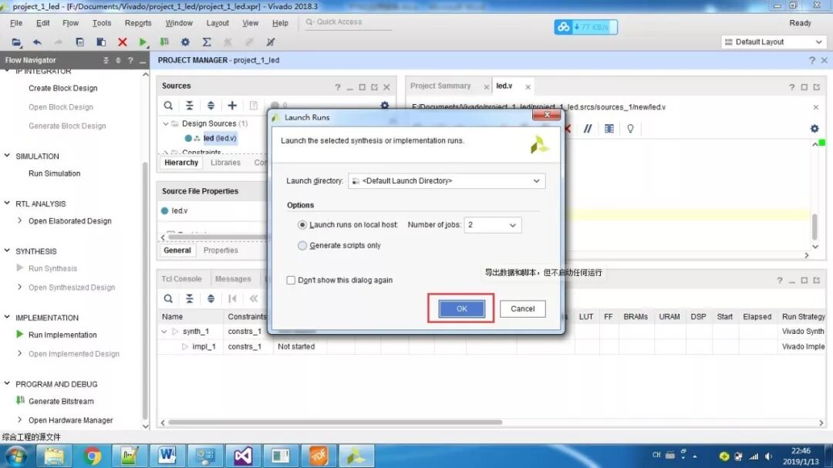Click the red Delete X toolbar icon
This screenshot has width=833, height=468.
pos(122,42)
